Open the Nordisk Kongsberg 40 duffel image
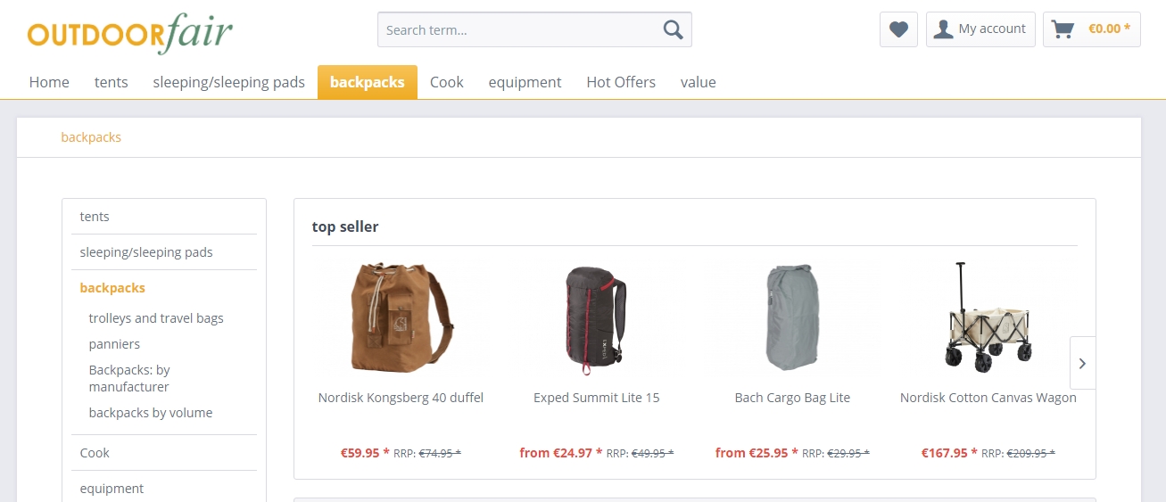This screenshot has height=502, width=1166. pyautogui.click(x=401, y=317)
